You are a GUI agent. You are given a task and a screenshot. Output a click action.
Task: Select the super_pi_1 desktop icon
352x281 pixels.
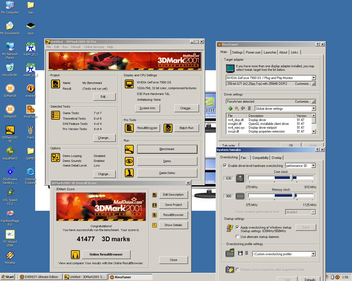point(31,49)
